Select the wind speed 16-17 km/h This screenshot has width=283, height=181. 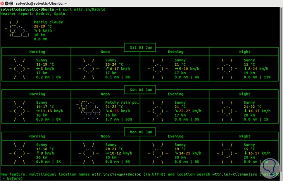[x=257, y=153]
